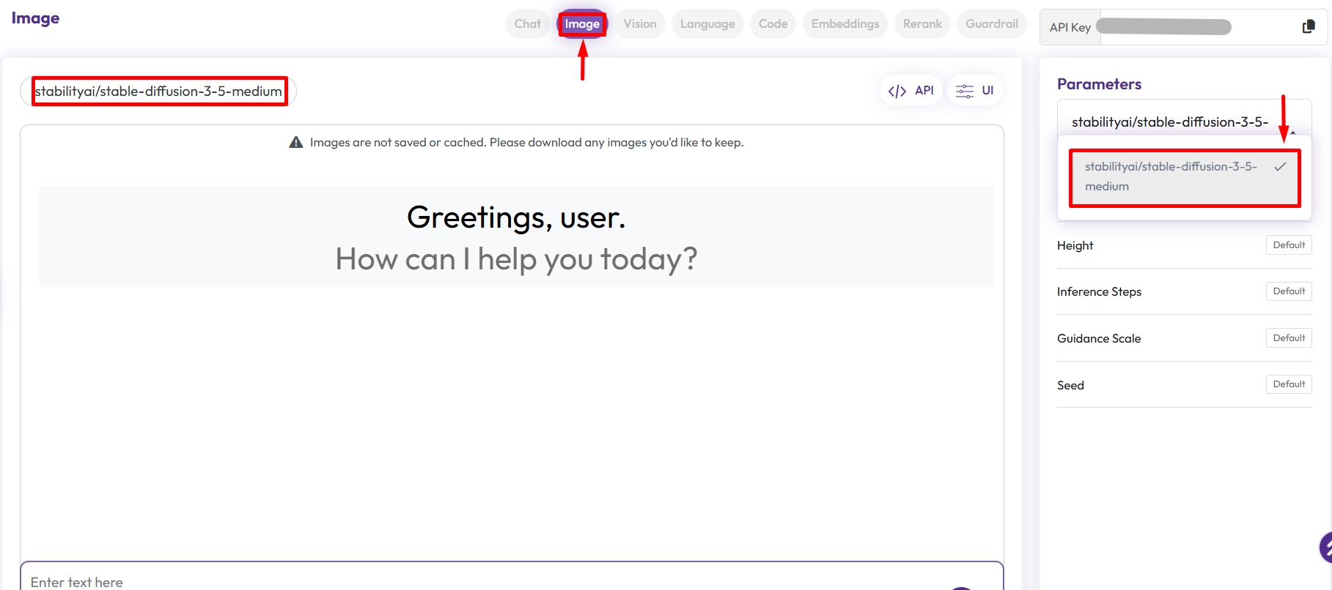Go to the Language tab

click(707, 24)
